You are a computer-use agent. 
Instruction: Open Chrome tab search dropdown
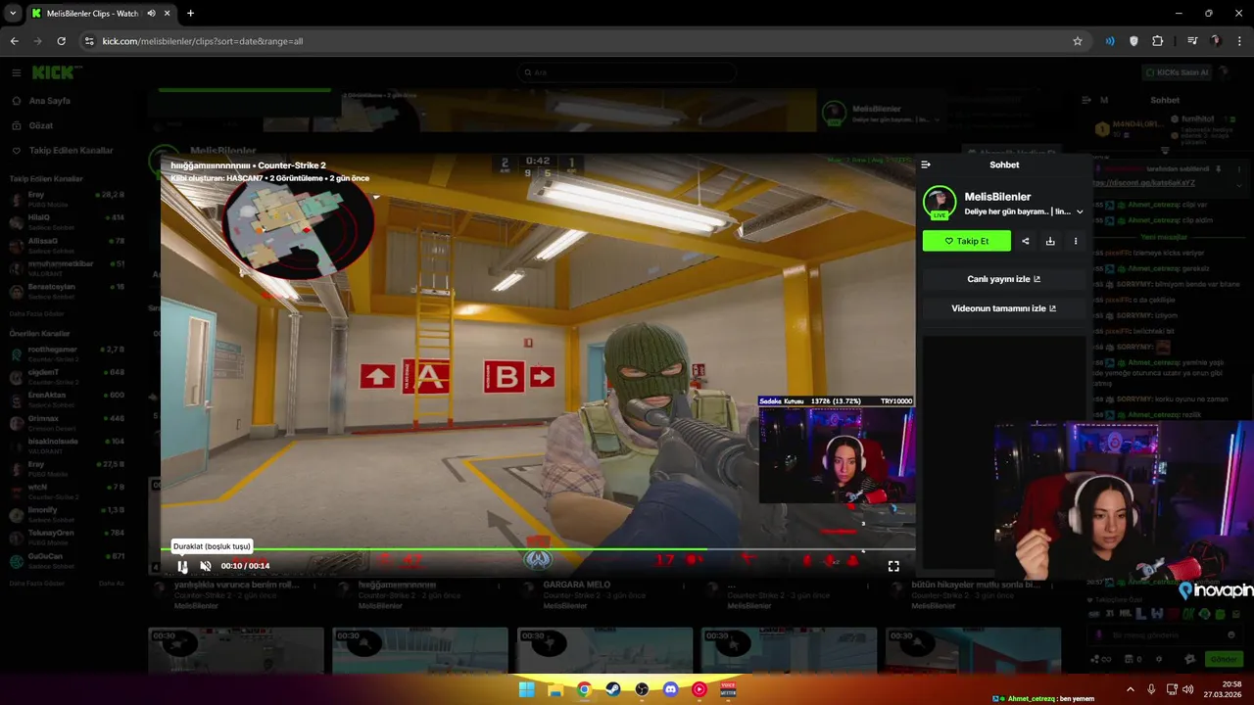coord(13,14)
